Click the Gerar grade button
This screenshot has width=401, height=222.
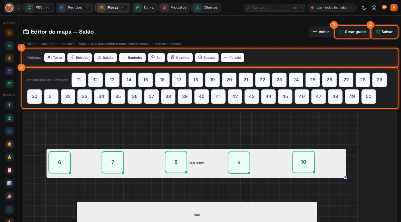point(352,32)
